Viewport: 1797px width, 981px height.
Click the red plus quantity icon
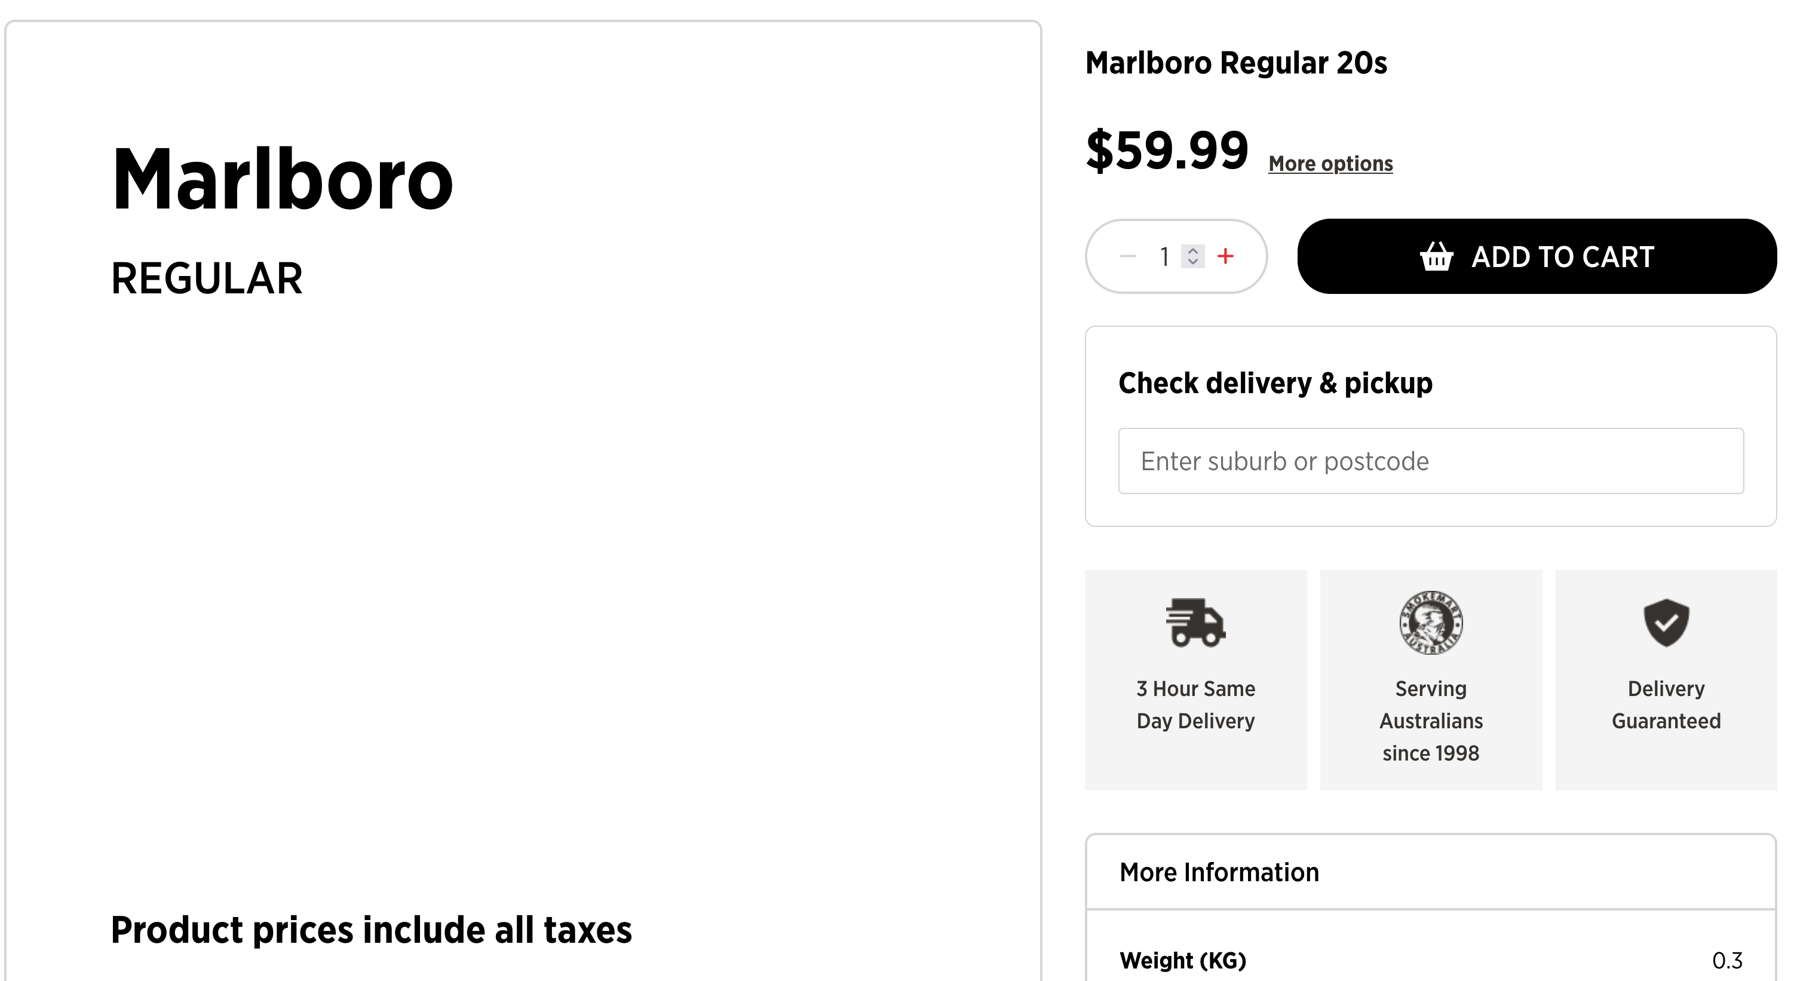point(1225,256)
